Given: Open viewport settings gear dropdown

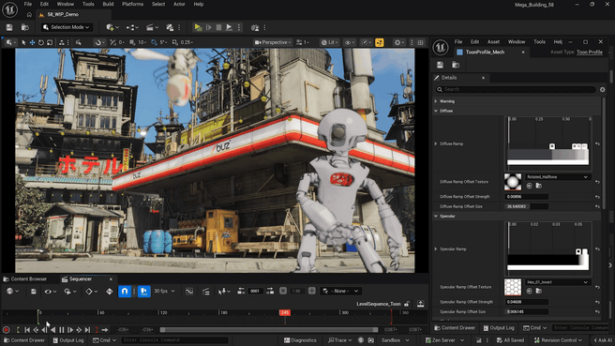Looking at the screenshot, I should pyautogui.click(x=398, y=42).
